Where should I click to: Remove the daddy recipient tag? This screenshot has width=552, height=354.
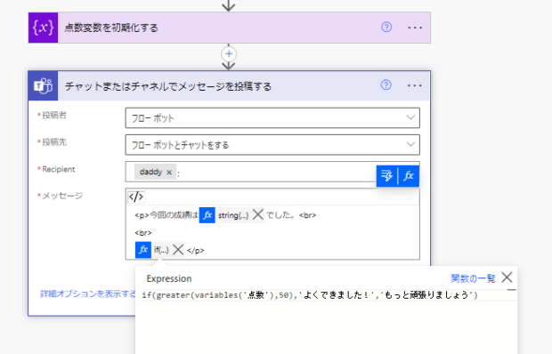pyautogui.click(x=169, y=173)
